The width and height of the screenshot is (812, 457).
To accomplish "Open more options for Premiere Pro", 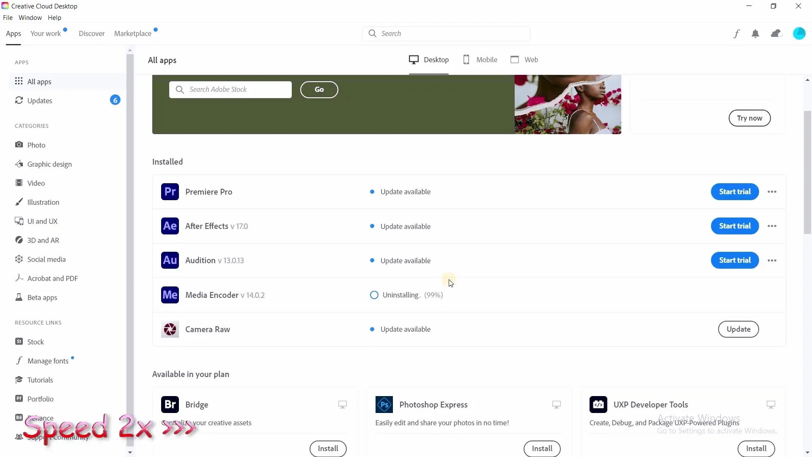I will tap(772, 192).
